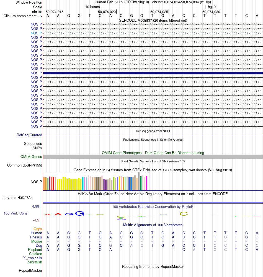
Task: Click the '100 Vert. Cons' label
Action: point(16,213)
